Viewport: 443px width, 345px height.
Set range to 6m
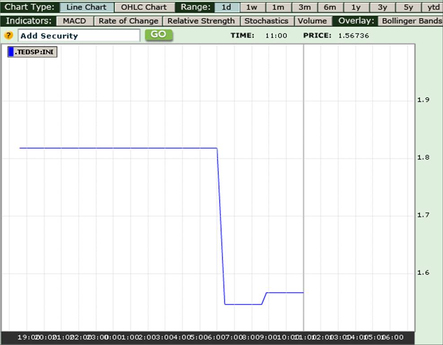coord(330,7)
